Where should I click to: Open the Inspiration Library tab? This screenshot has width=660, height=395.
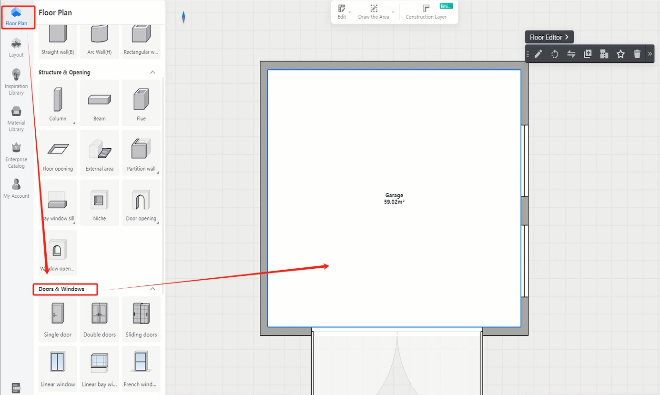point(16,81)
